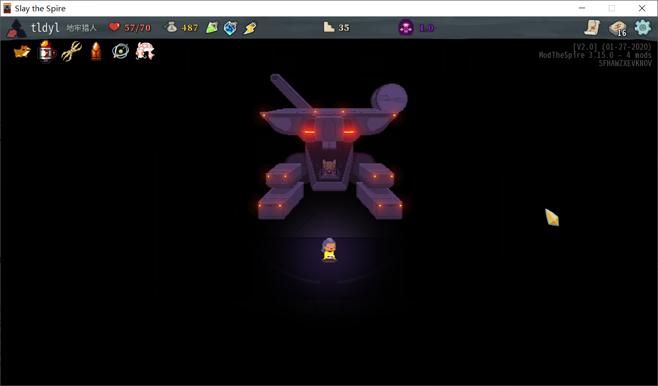The image size is (658, 386).
Task: Click the player character in yellow outfit
Action: coord(329,250)
